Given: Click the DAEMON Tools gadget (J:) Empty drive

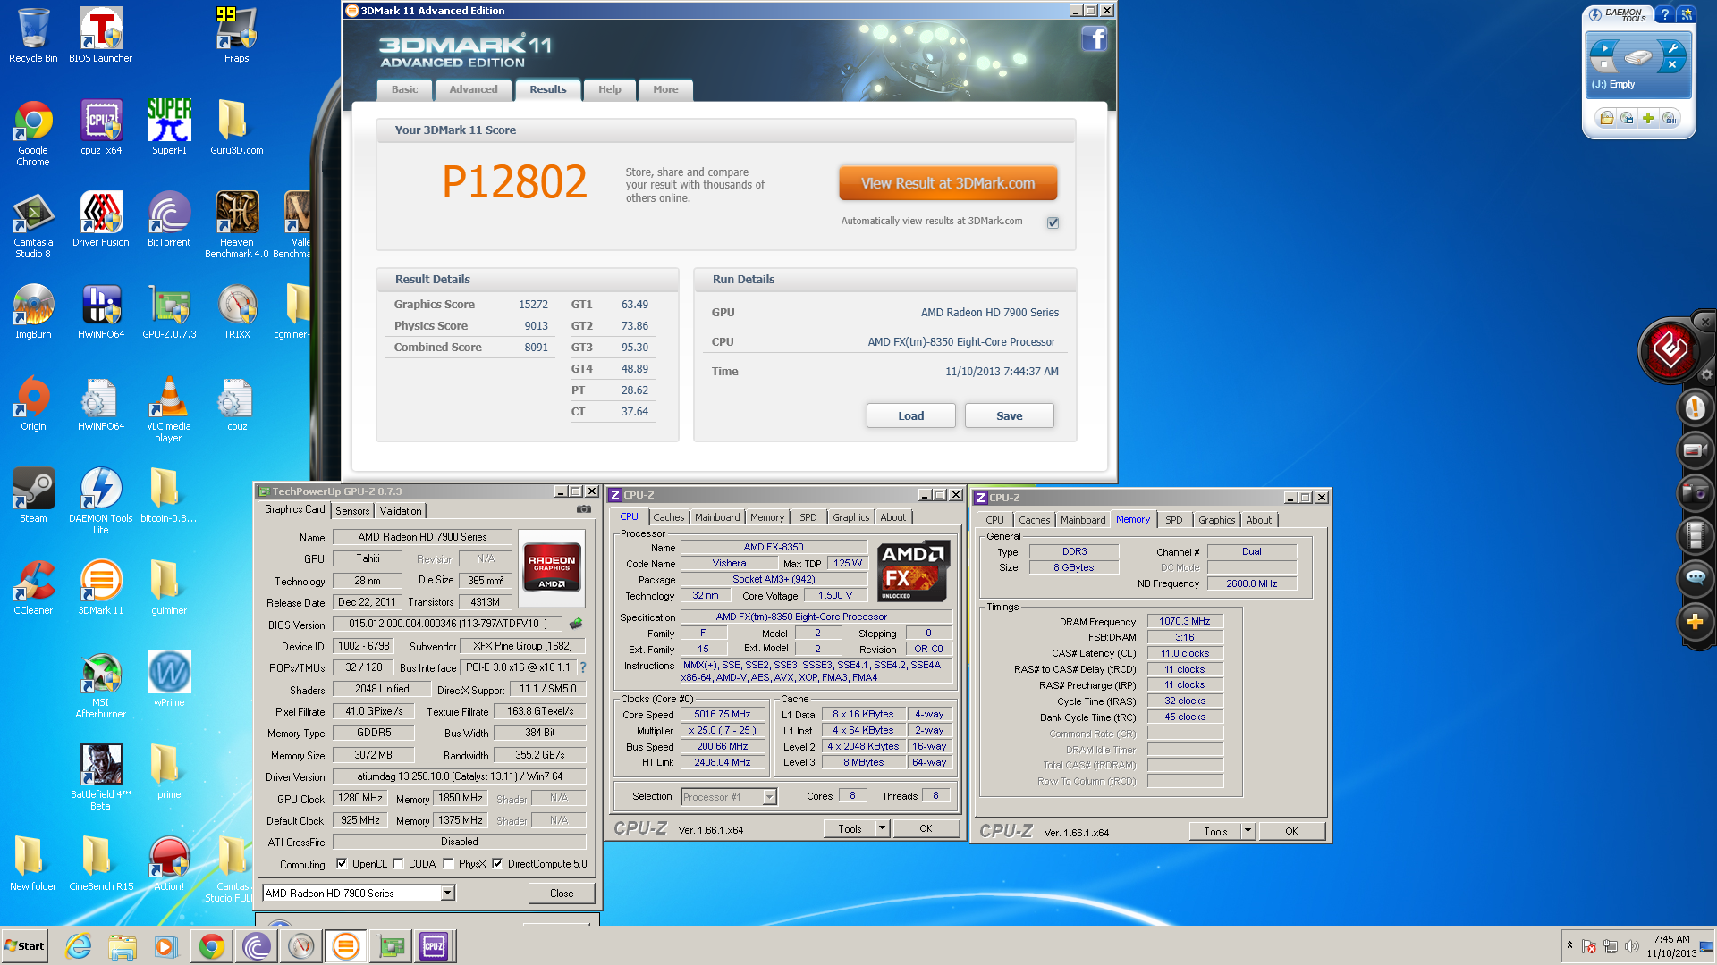Looking at the screenshot, I should coord(1637,65).
